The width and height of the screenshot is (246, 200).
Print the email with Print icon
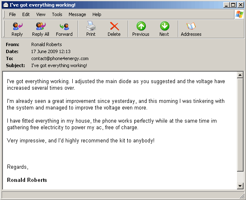coord(91,29)
